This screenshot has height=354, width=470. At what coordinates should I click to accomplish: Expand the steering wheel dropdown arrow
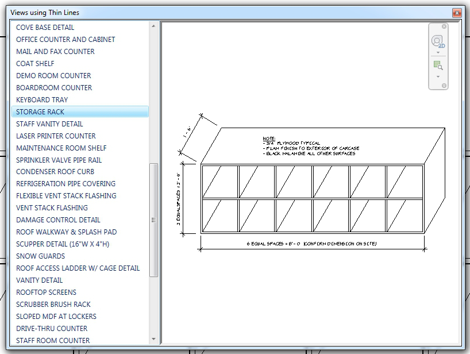[x=438, y=53]
